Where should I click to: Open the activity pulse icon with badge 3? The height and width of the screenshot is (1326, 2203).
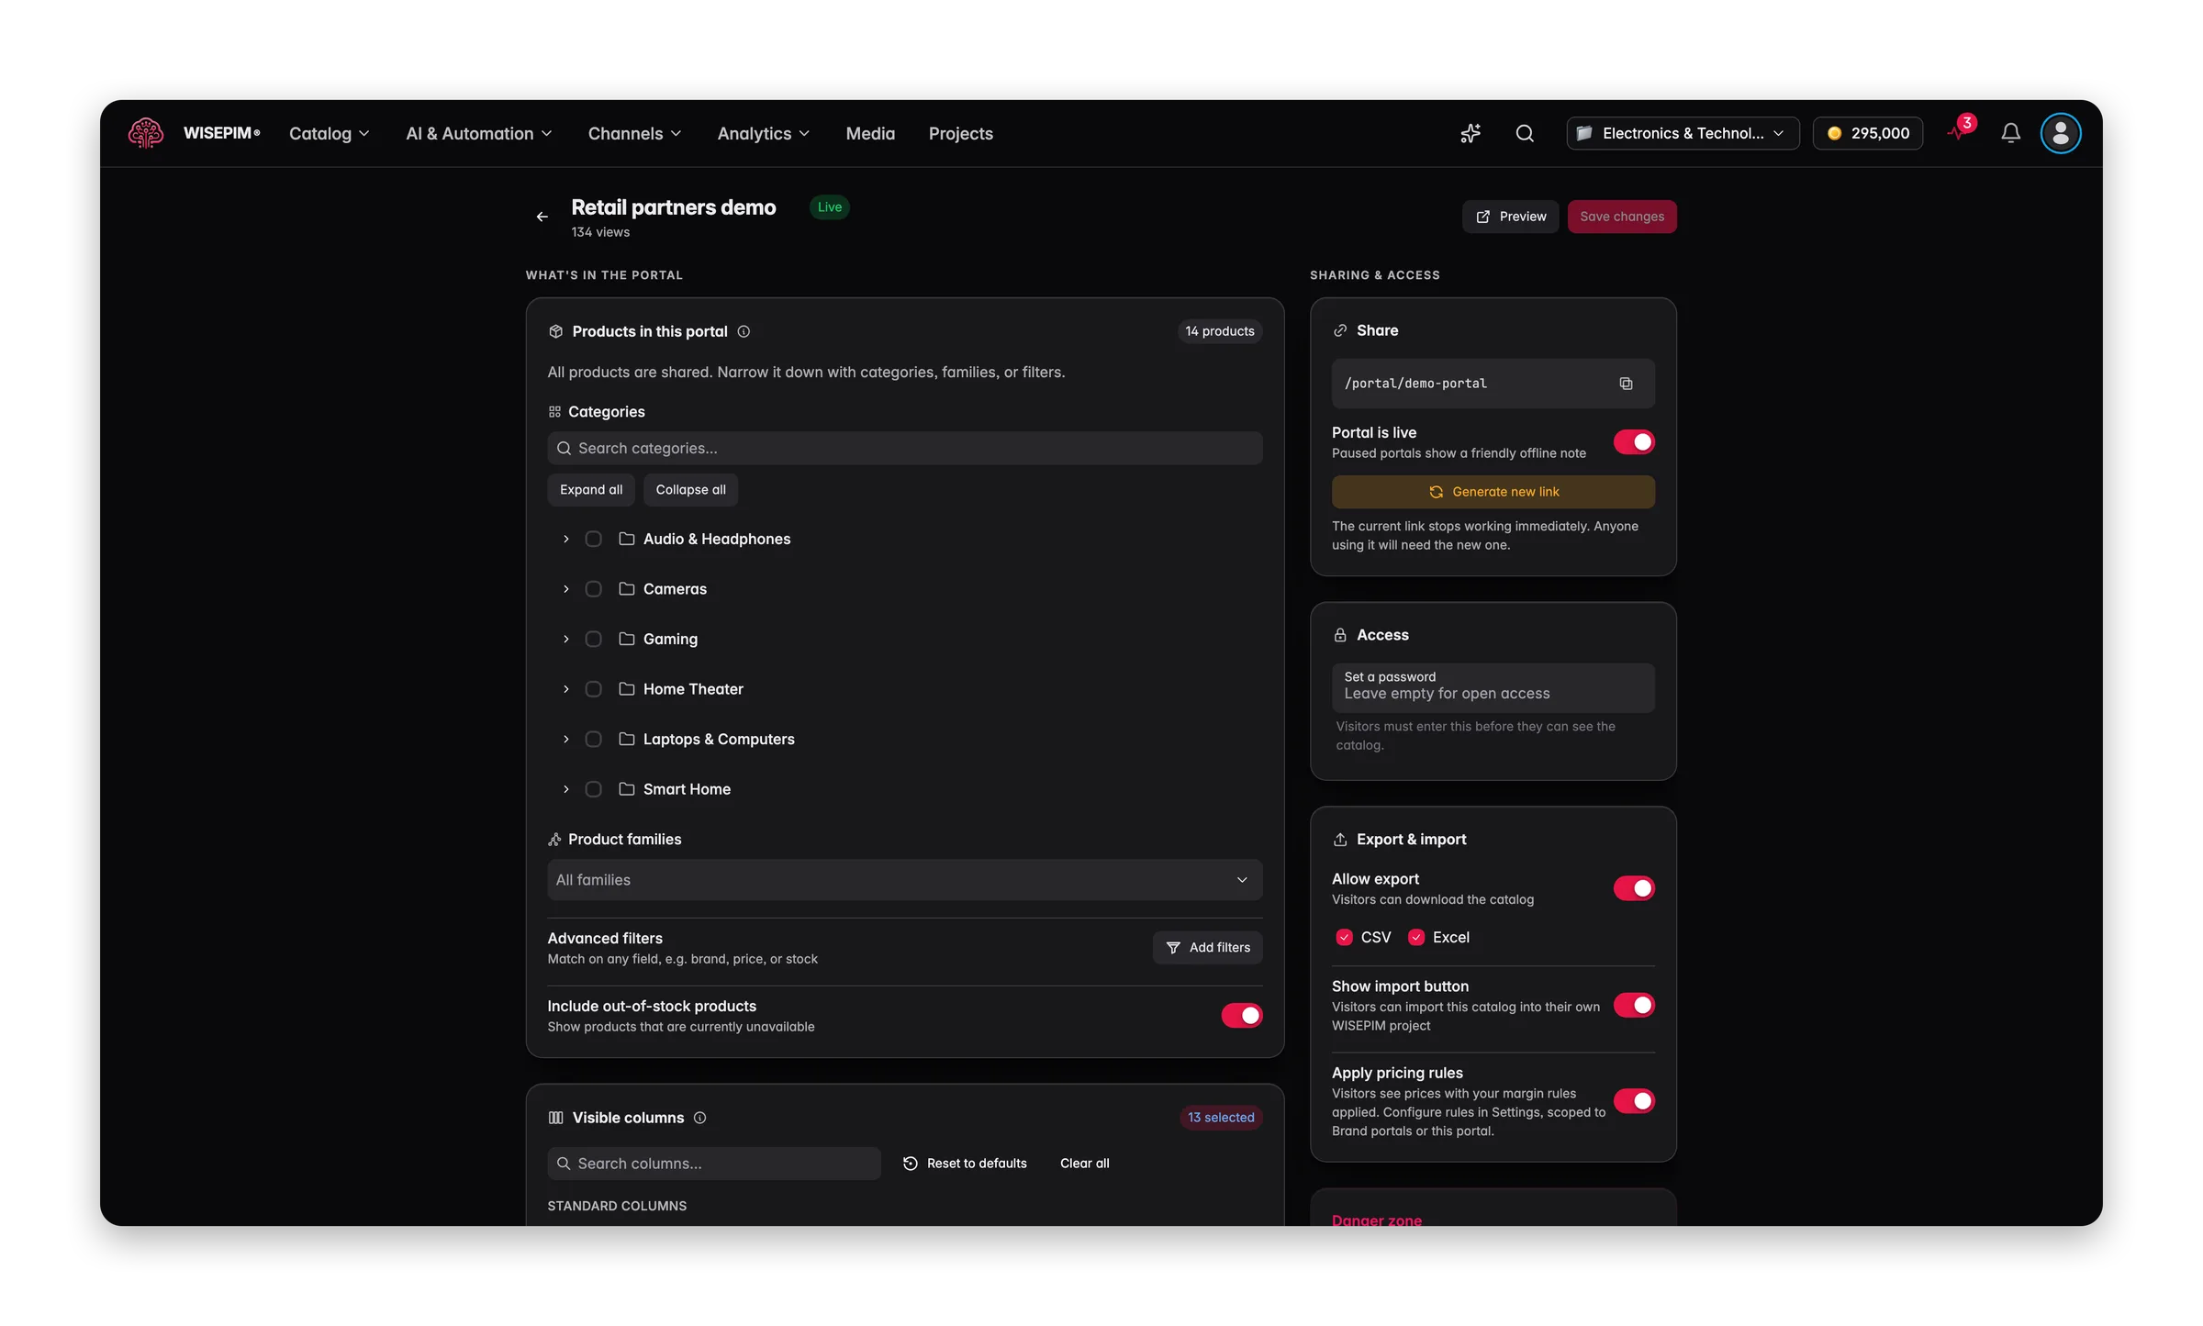coord(1959,131)
